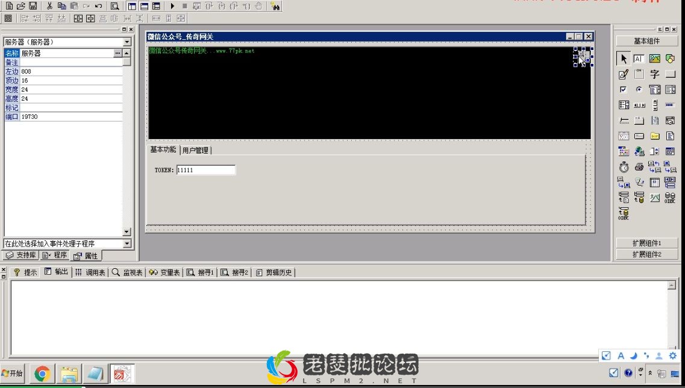Open the 搜寻1 tab
Image resolution: width=685 pixels, height=388 pixels.
click(200, 272)
